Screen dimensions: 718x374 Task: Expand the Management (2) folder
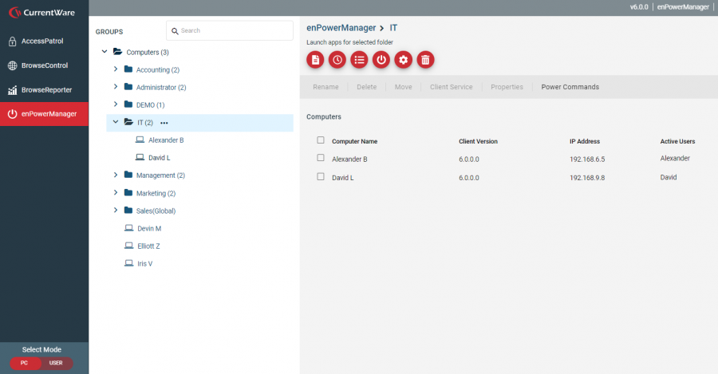(x=116, y=175)
